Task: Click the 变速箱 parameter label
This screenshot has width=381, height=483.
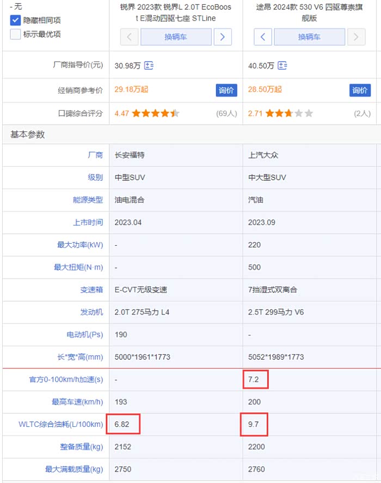Action: tap(91, 289)
